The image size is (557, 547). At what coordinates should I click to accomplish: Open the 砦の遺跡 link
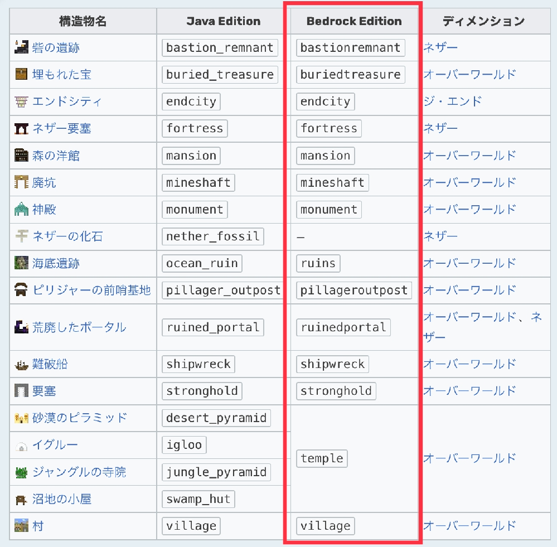coord(56,47)
